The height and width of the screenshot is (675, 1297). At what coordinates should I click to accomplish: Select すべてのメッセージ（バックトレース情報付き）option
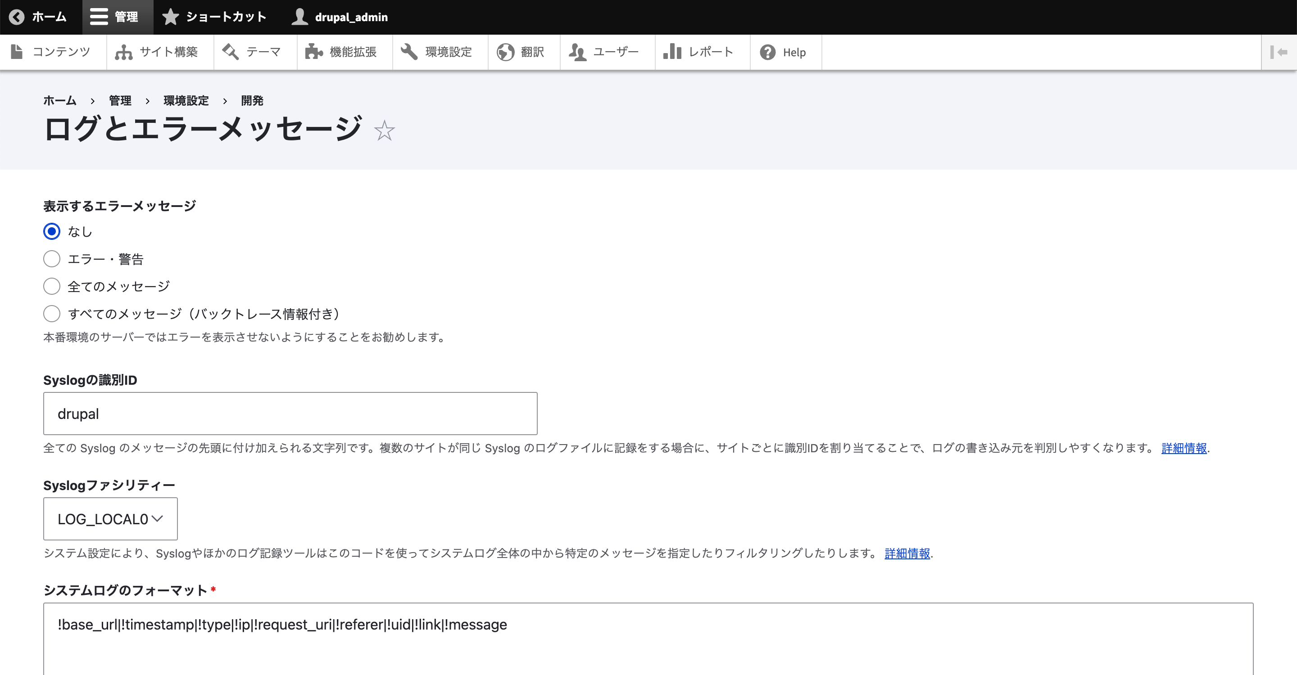coord(50,314)
